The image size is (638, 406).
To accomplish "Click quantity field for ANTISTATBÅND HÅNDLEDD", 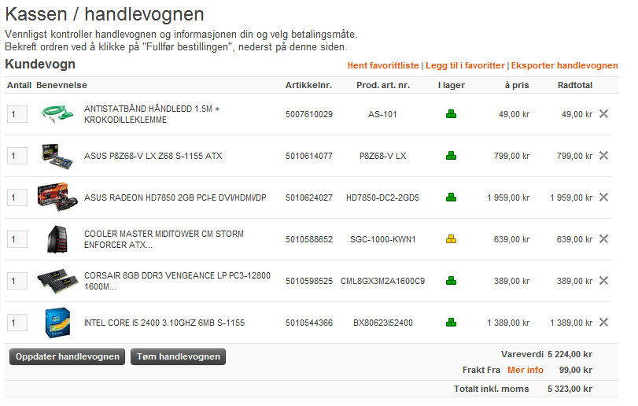I will pyautogui.click(x=17, y=114).
